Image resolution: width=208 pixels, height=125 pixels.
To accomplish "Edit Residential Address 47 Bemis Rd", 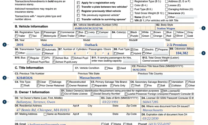I will click(x=78, y=110).
